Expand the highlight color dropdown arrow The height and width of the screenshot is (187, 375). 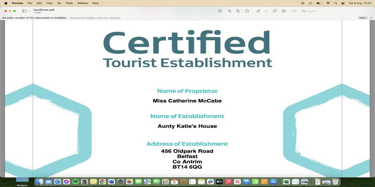click(266, 11)
